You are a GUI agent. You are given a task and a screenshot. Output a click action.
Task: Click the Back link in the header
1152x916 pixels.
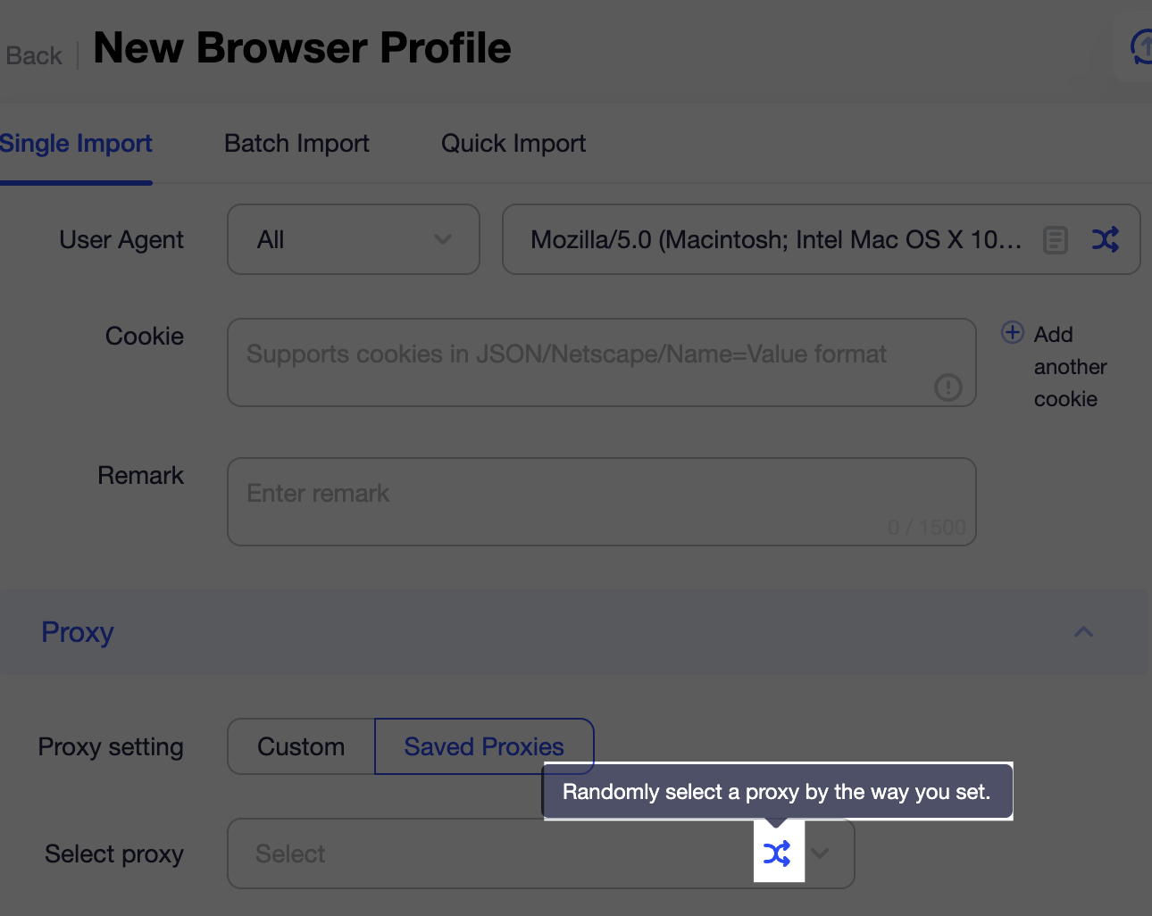(x=34, y=55)
